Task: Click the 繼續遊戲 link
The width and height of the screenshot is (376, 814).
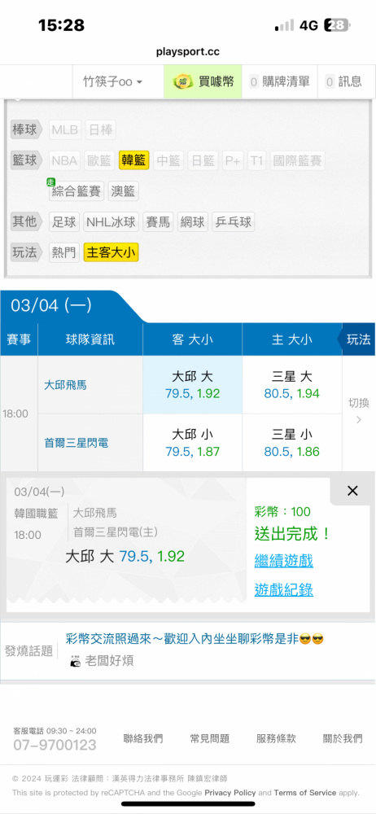Action: (283, 560)
